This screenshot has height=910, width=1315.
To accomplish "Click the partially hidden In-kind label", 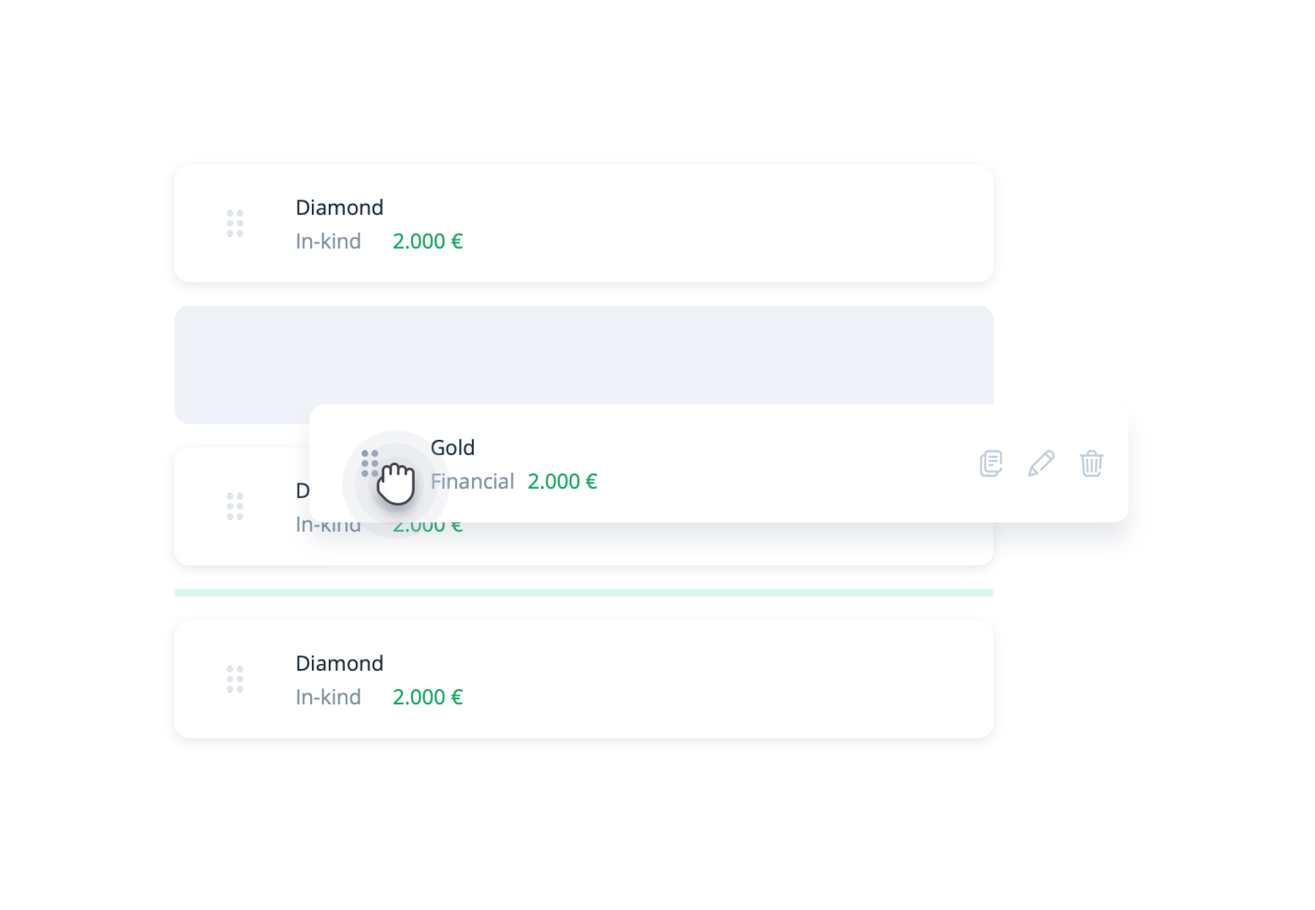I will [x=328, y=527].
